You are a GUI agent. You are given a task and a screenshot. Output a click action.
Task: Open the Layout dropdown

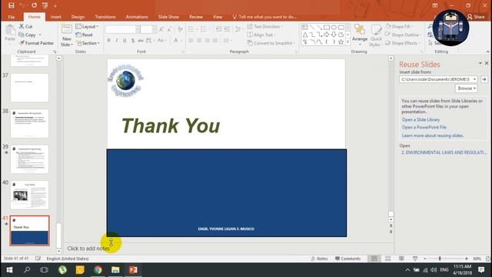point(87,26)
